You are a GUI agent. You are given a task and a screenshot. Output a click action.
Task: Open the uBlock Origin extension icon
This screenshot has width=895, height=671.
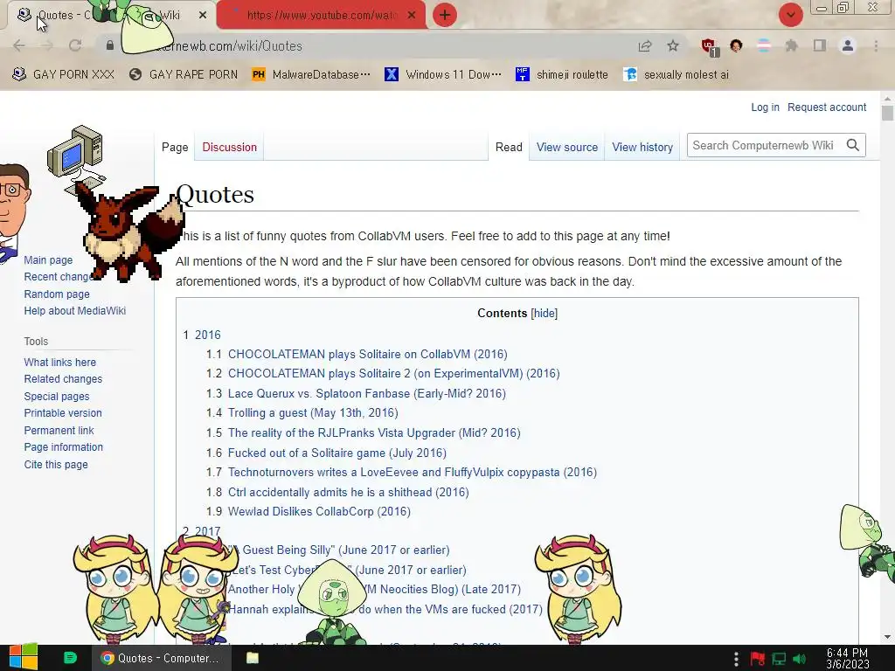pyautogui.click(x=710, y=46)
